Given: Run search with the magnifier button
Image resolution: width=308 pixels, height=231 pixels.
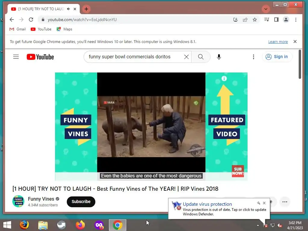Looking at the screenshot, I should [x=201, y=57].
